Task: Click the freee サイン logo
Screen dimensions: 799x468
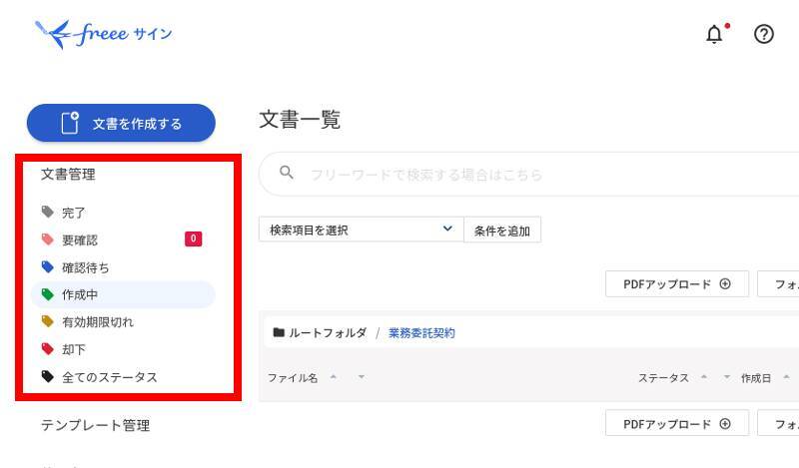Action: [x=104, y=34]
